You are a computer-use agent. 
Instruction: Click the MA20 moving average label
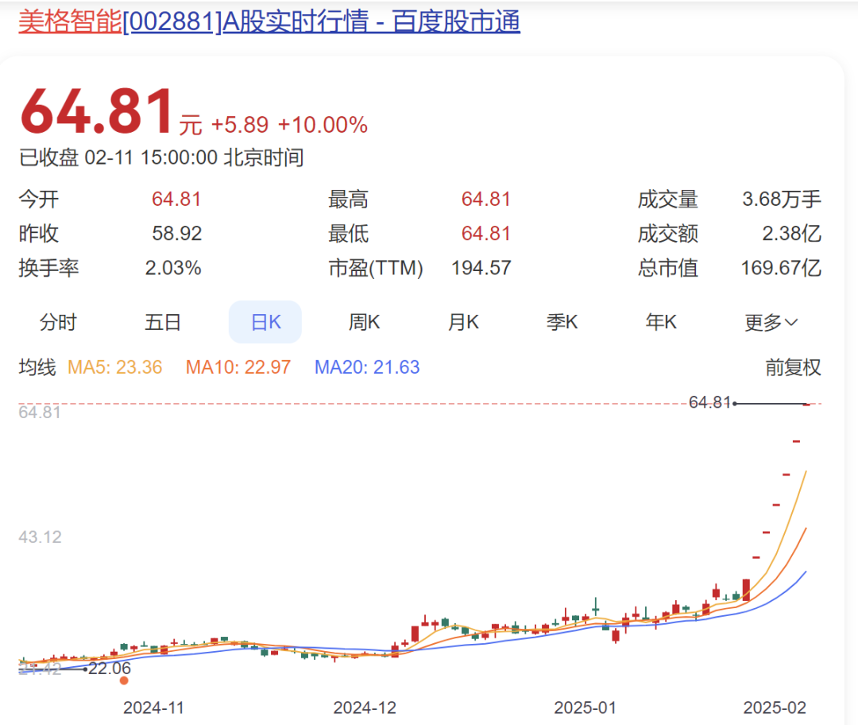tap(367, 367)
